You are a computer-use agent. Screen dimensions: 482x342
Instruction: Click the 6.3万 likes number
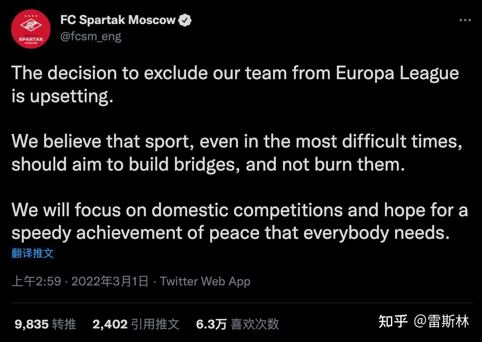pyautogui.click(x=211, y=324)
